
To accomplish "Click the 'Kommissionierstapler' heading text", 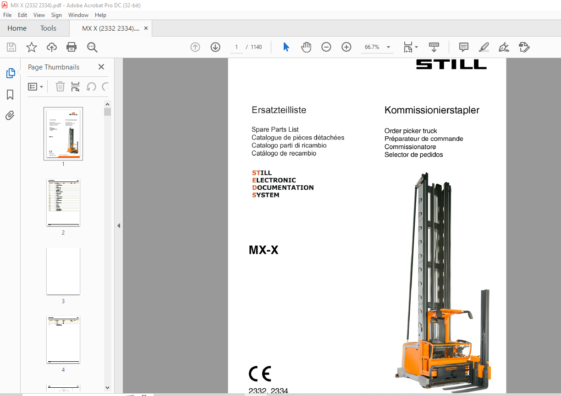I will (x=432, y=110).
